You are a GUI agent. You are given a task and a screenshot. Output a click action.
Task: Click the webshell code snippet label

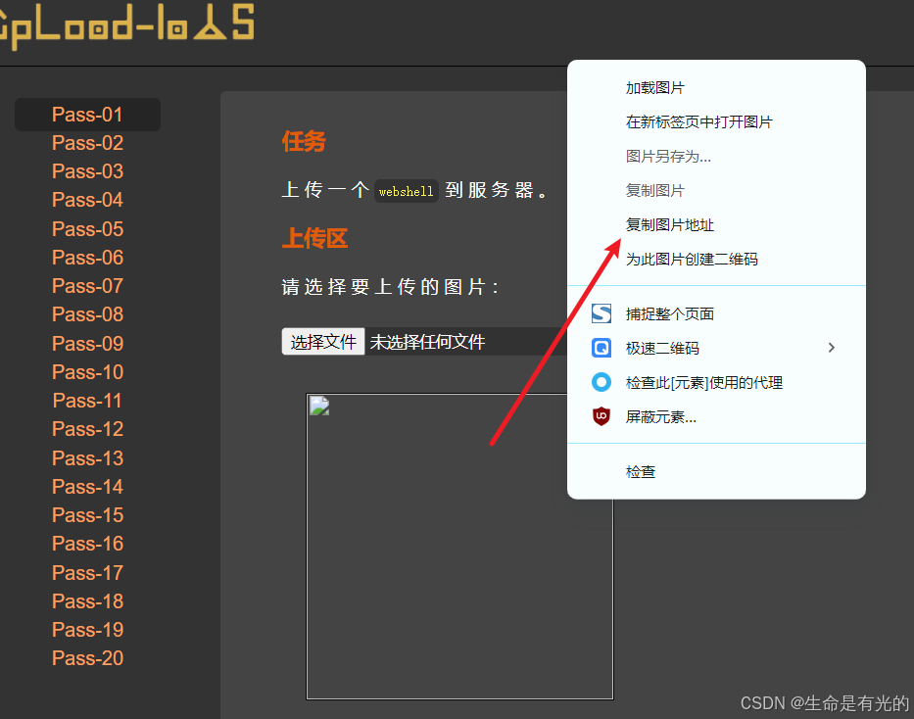pyautogui.click(x=406, y=191)
